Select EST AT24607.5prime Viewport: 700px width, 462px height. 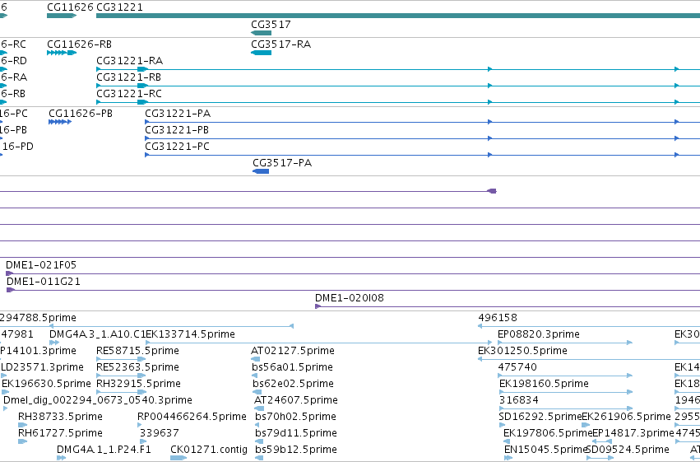[296, 400]
